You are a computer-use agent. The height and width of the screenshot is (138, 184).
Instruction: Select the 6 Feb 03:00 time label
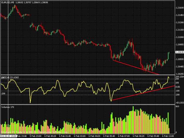tap(80, 136)
